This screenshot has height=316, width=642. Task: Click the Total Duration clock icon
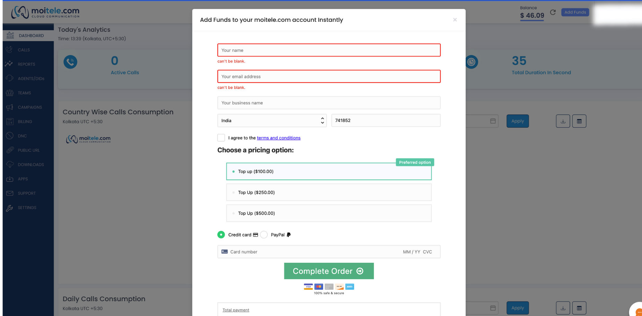[471, 62]
